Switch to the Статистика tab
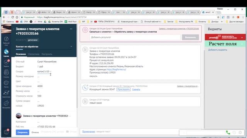Screen dimensions: 247x138 coord(34,54)
